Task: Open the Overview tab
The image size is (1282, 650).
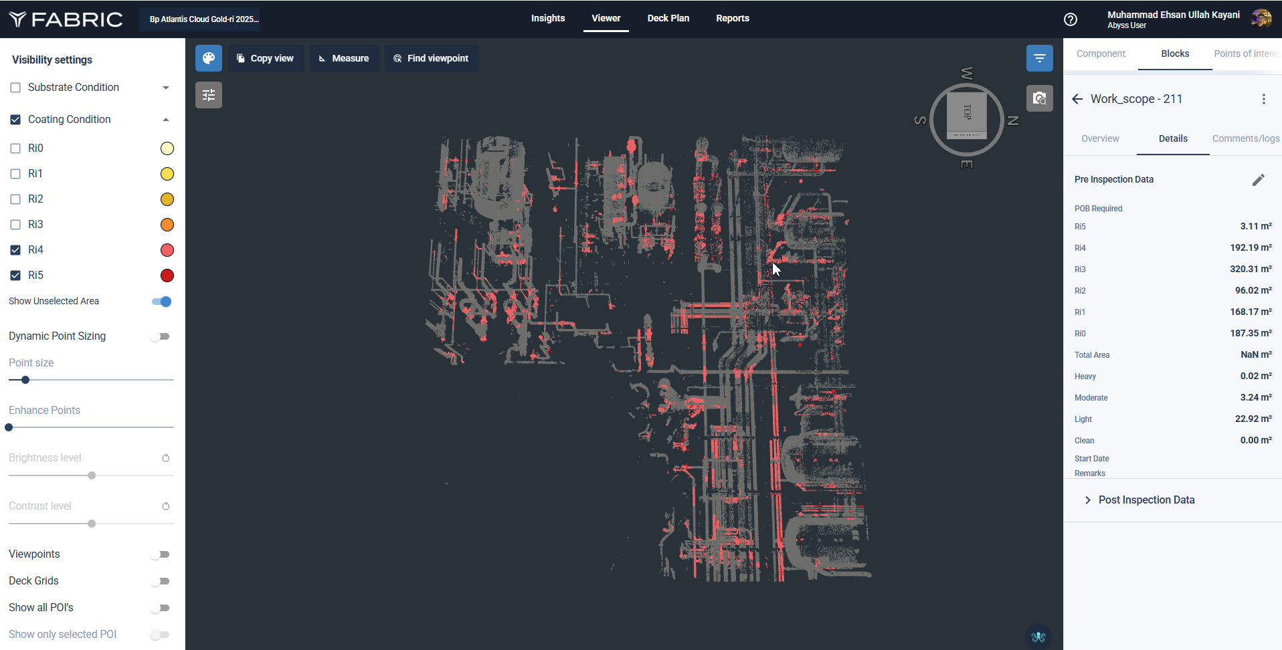Action: (1100, 138)
